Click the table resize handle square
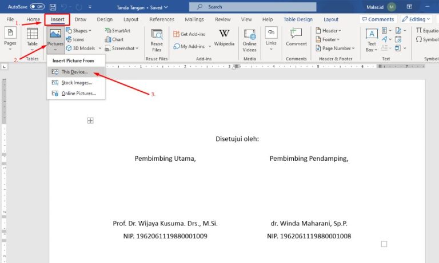Screen dimensions: 439x263 pos(384,244)
